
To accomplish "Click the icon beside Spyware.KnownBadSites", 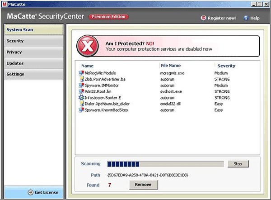I will [x=81, y=110].
